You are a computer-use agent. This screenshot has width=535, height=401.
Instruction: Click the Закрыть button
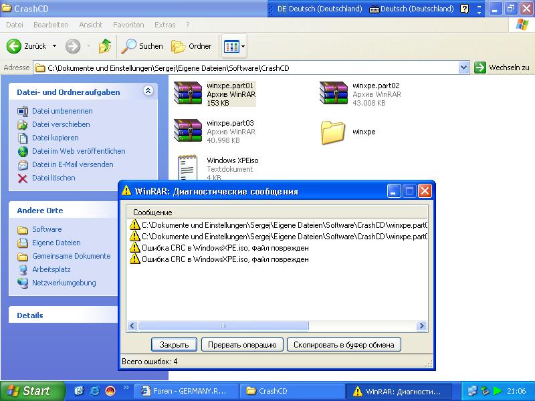point(174,345)
